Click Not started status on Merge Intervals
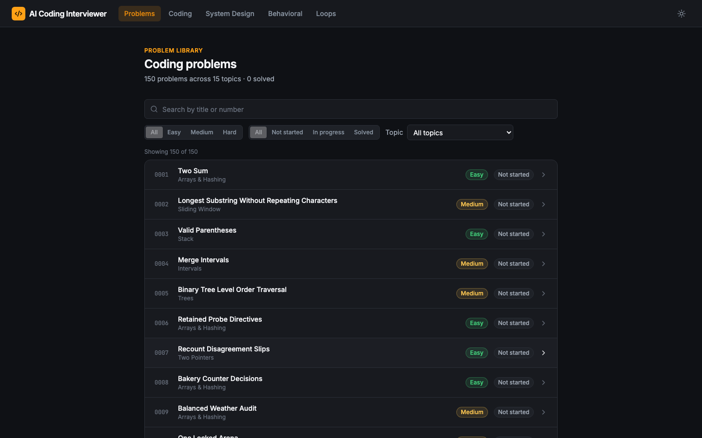This screenshot has height=438, width=702. [513, 264]
